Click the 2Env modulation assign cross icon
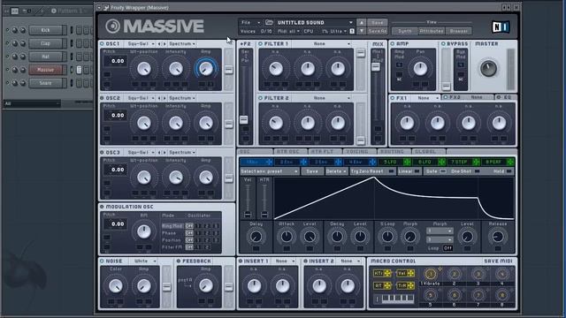The height and width of the screenshot is (318, 566). coord(303,163)
